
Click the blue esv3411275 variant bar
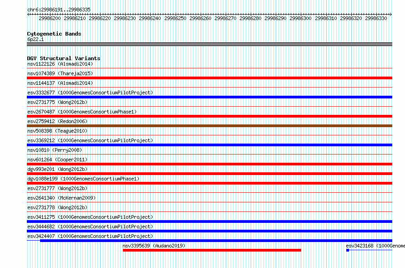point(209,222)
